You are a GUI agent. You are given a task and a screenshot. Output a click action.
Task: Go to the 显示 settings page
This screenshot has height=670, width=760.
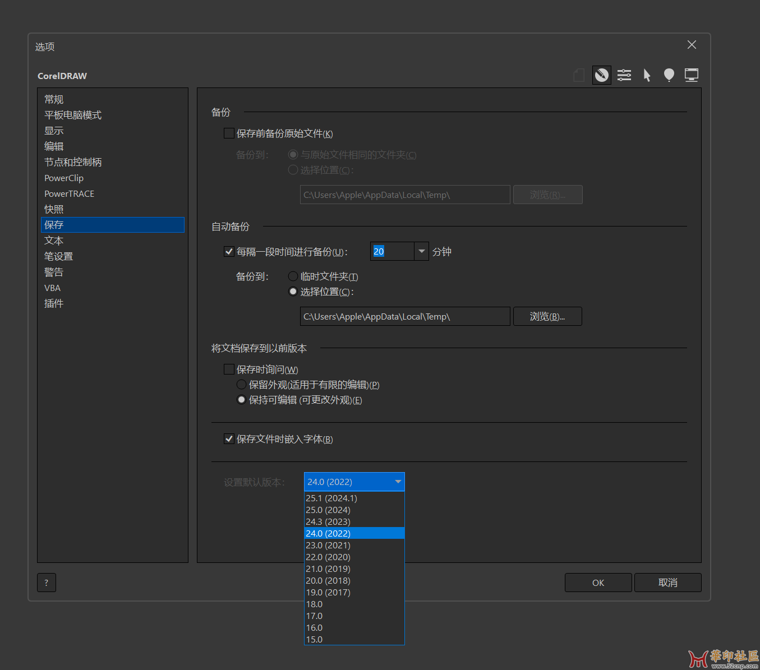coord(113,131)
